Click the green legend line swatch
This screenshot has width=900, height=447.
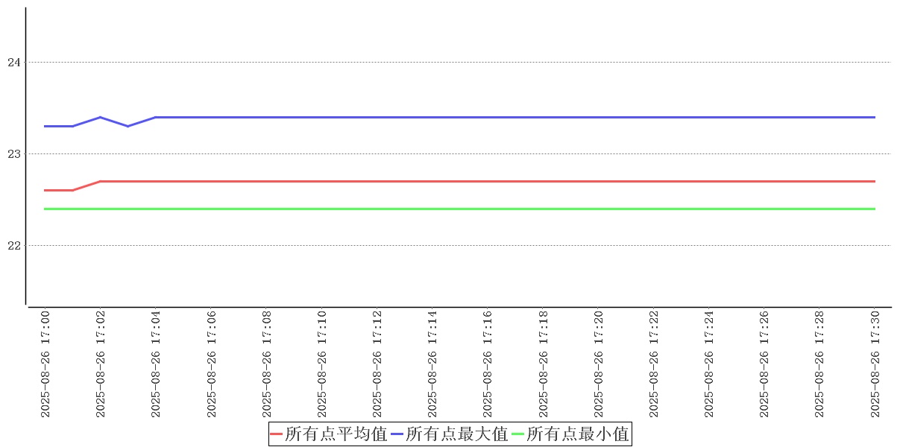pos(518,434)
